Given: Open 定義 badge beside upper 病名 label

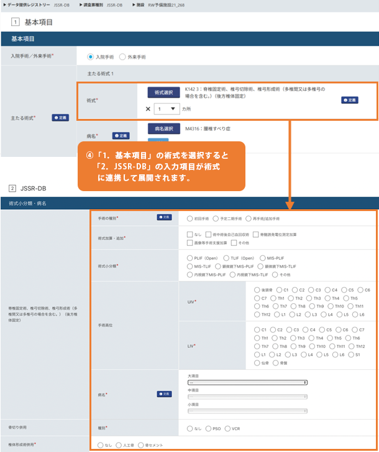Looking at the screenshot, I should coord(121,135).
